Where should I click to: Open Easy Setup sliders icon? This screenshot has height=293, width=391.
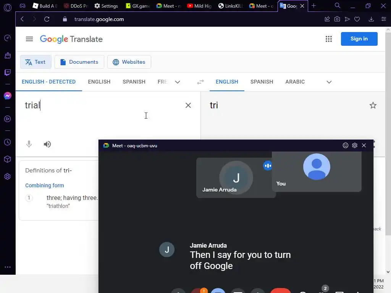point(384,19)
